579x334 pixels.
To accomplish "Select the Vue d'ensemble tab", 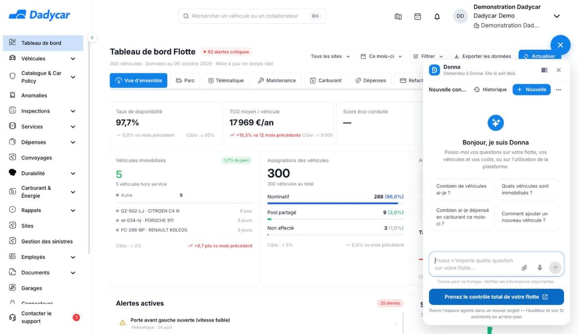I will point(138,81).
